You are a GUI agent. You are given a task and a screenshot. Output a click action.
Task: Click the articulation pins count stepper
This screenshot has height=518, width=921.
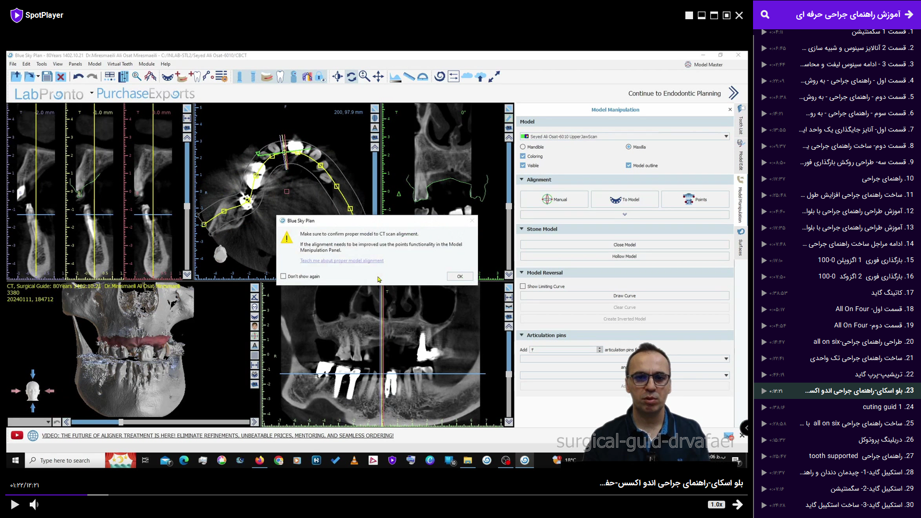(599, 349)
